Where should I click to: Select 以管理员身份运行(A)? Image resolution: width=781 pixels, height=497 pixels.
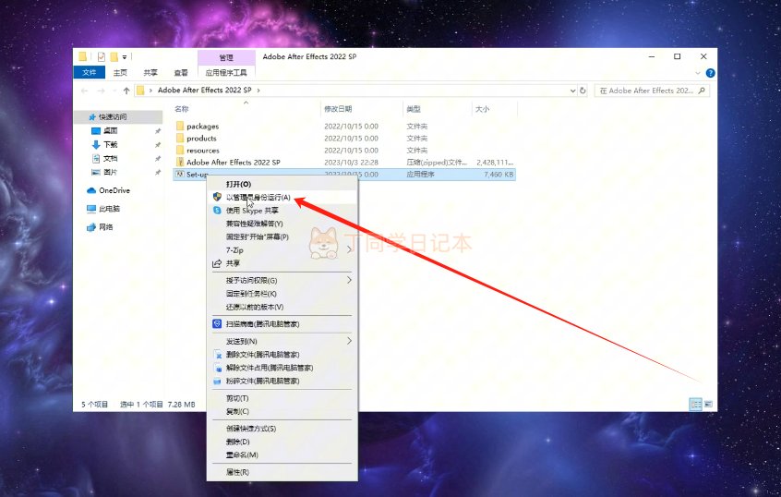[x=282, y=198]
